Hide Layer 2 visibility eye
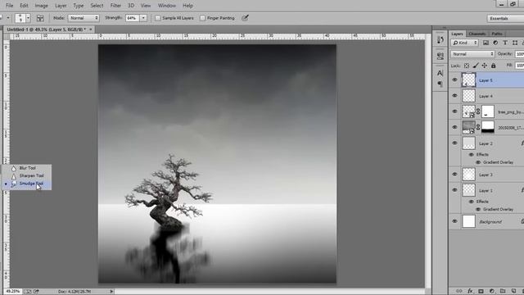This screenshot has height=295, width=524. click(x=454, y=143)
